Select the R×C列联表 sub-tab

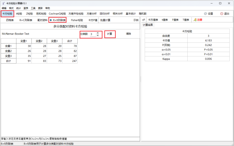tap(26, 20)
